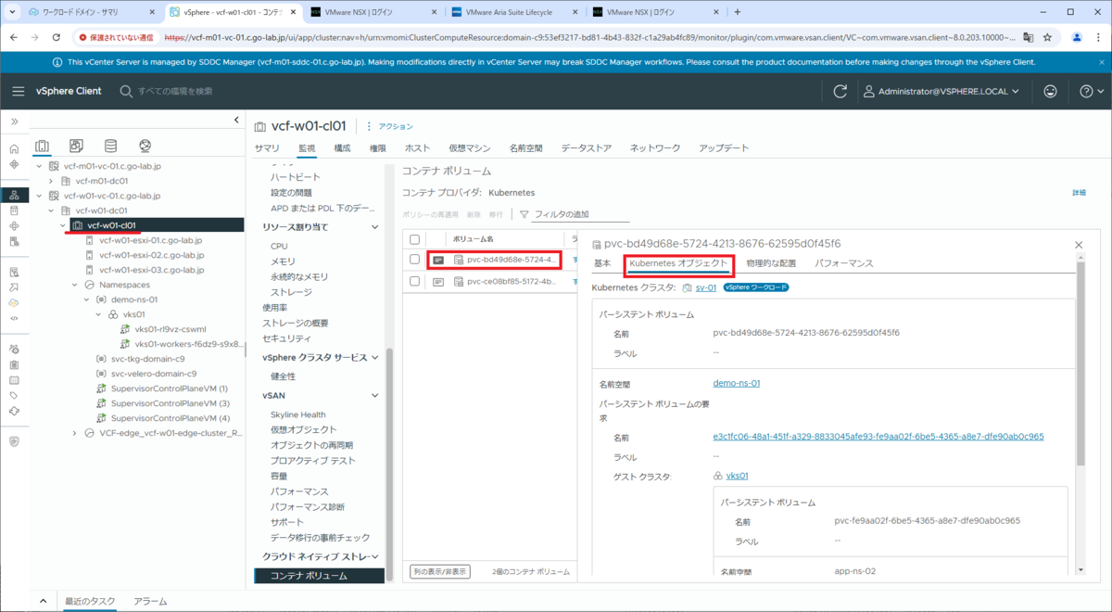Expand the bottom tasks panel chevron

[x=43, y=602]
